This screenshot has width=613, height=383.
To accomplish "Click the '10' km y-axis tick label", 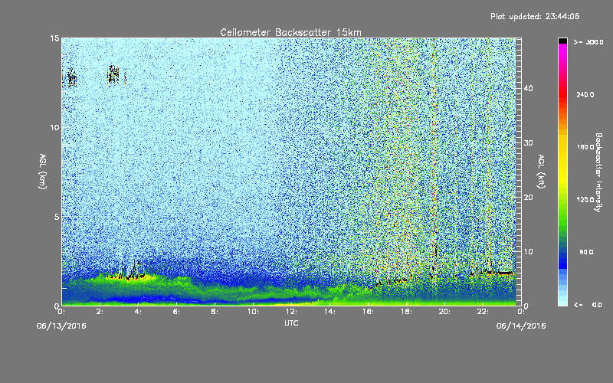I will coord(54,128).
